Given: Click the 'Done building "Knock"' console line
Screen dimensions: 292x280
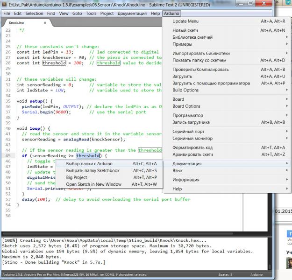Looking at the screenshot, I should (x=54, y=262).
